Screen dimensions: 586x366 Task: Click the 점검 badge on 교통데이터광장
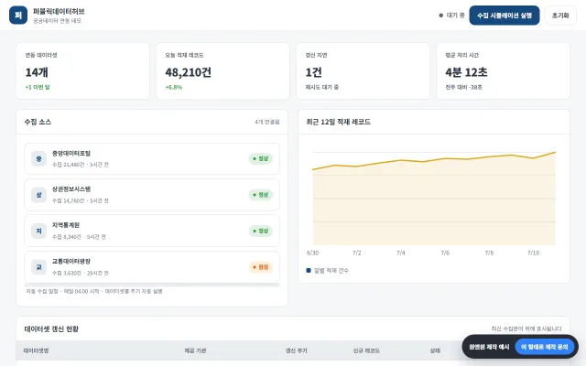pyautogui.click(x=260, y=267)
